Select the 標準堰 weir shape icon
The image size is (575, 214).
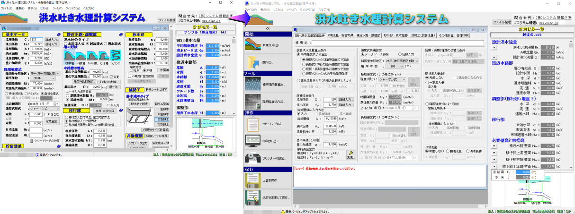point(70,57)
